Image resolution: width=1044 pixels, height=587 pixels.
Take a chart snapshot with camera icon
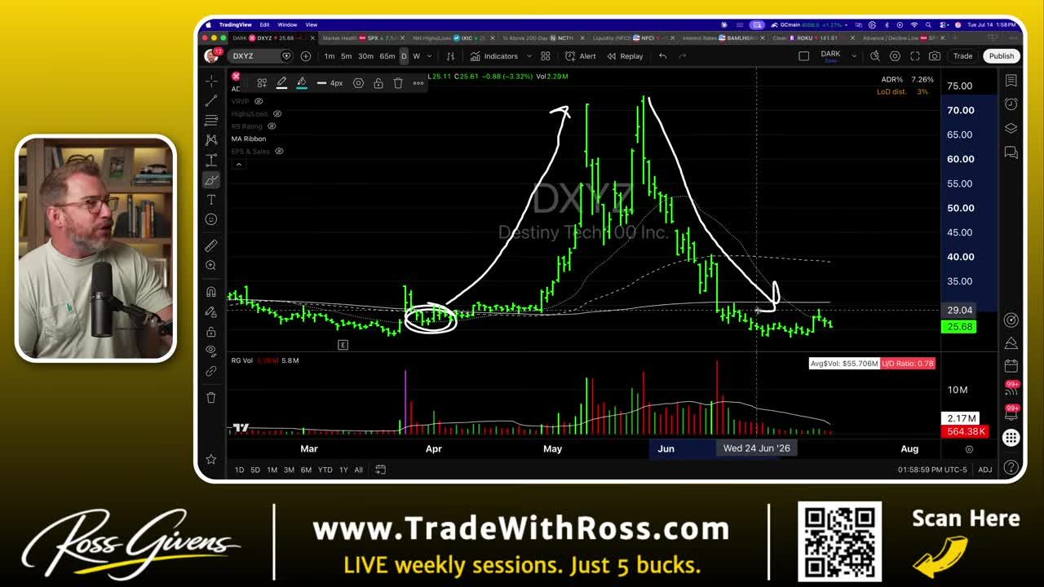point(935,56)
